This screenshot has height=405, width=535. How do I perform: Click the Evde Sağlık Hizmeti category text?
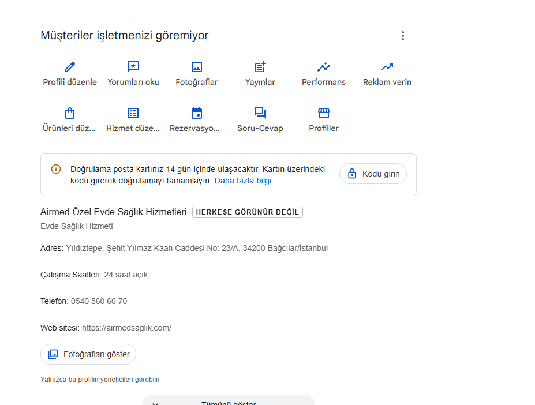point(76,226)
